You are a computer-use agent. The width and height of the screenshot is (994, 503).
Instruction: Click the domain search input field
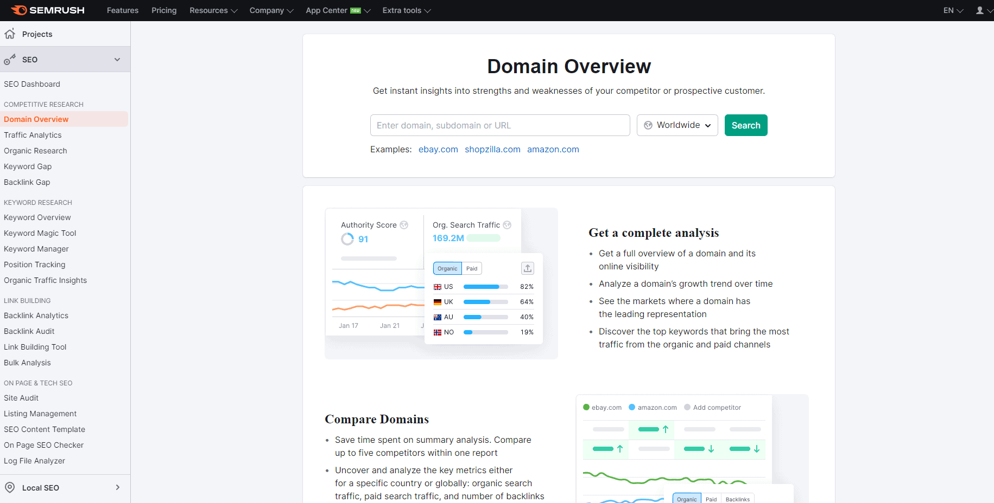(x=499, y=125)
